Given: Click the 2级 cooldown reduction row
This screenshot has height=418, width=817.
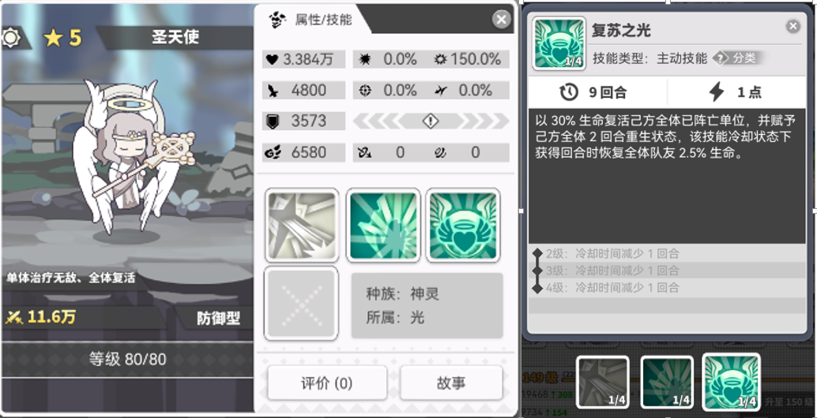Looking at the screenshot, I should 667,254.
